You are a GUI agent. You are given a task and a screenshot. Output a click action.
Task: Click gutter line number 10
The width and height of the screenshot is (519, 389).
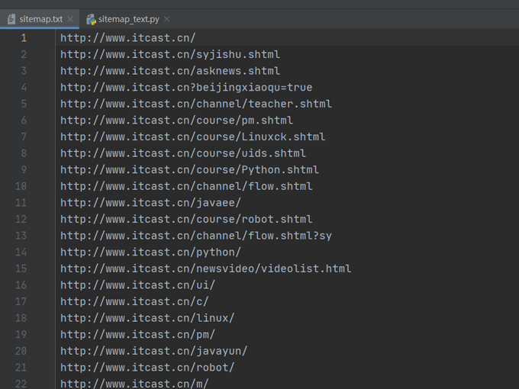click(21, 187)
